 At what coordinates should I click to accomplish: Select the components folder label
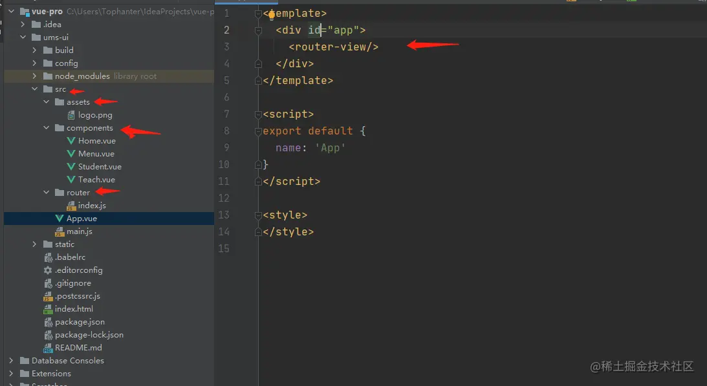pos(90,128)
